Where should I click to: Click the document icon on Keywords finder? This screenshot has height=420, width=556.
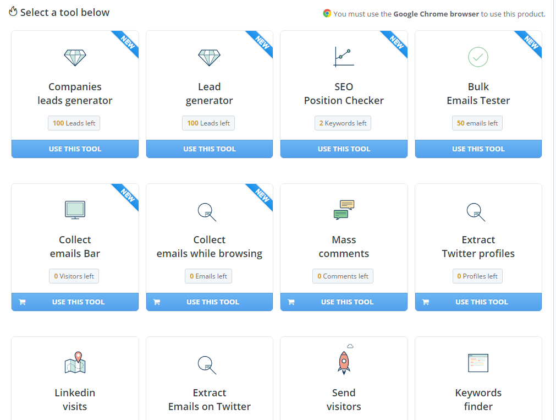point(477,363)
